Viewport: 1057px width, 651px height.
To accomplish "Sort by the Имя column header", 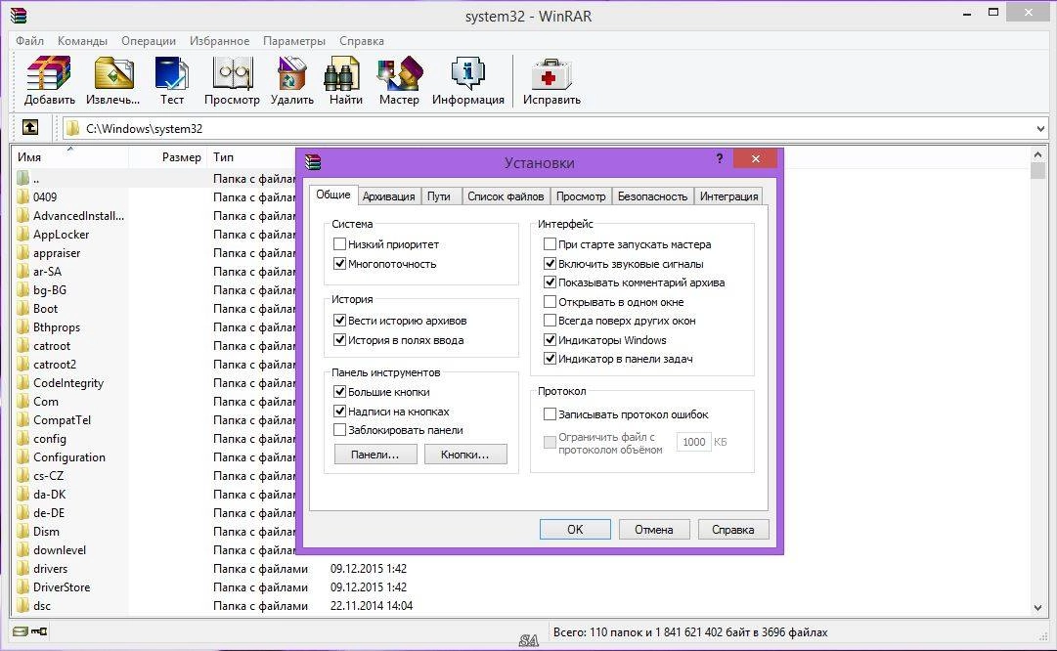I will pyautogui.click(x=70, y=157).
